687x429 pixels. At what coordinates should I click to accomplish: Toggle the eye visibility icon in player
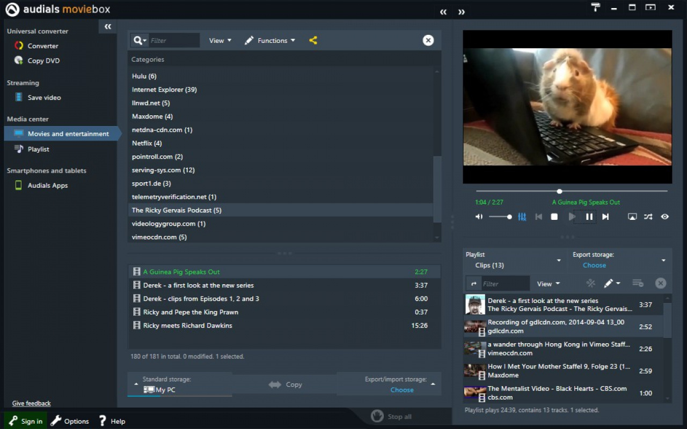click(665, 217)
